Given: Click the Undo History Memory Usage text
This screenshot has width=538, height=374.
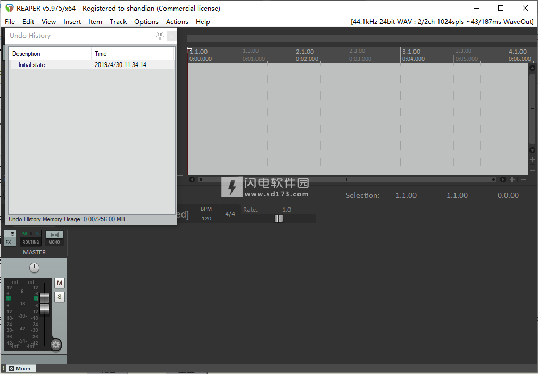Looking at the screenshot, I should (x=67, y=219).
